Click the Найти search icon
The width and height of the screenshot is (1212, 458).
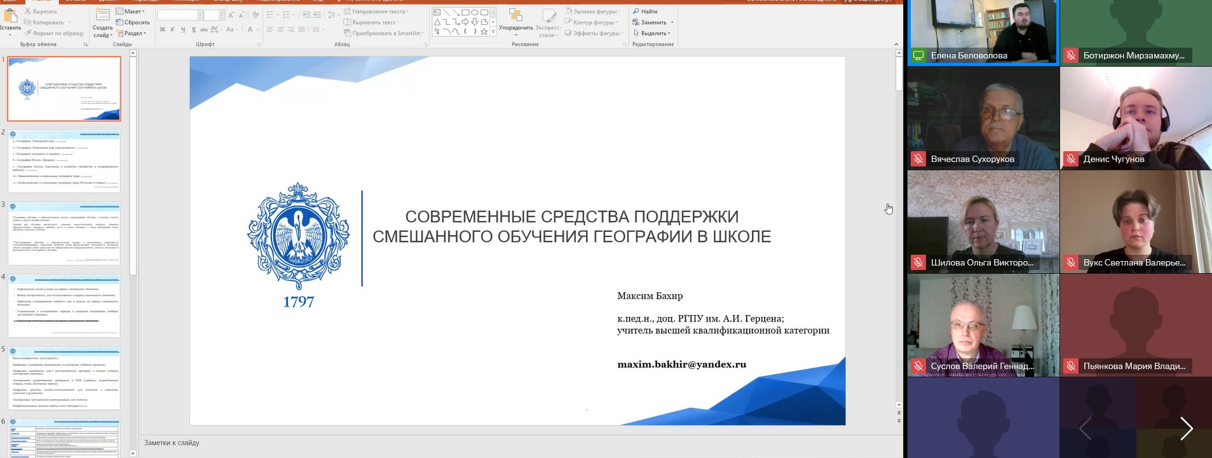pyautogui.click(x=636, y=11)
